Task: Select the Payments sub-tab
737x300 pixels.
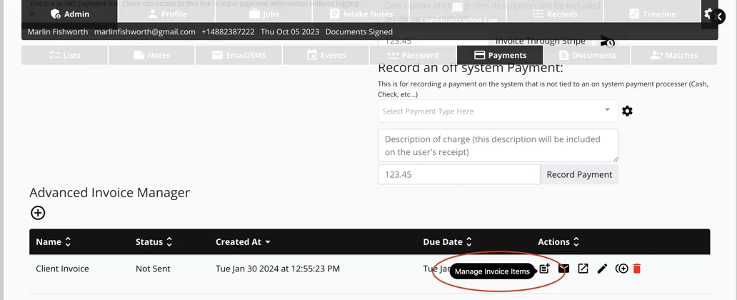Action: coord(500,55)
